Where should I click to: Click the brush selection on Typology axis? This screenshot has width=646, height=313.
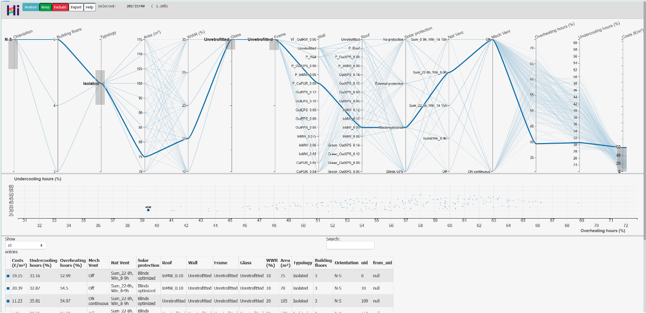pyautogui.click(x=100, y=87)
